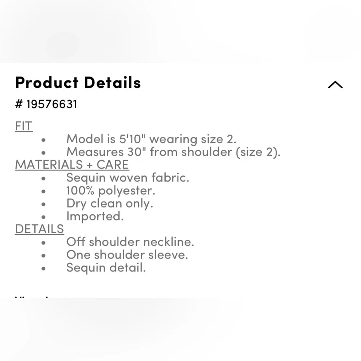Click the Product Details heading
Screen dimensions: 361x361
tap(78, 83)
